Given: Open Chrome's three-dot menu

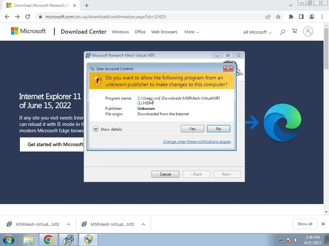Looking at the screenshot, I should pyautogui.click(x=322, y=17).
